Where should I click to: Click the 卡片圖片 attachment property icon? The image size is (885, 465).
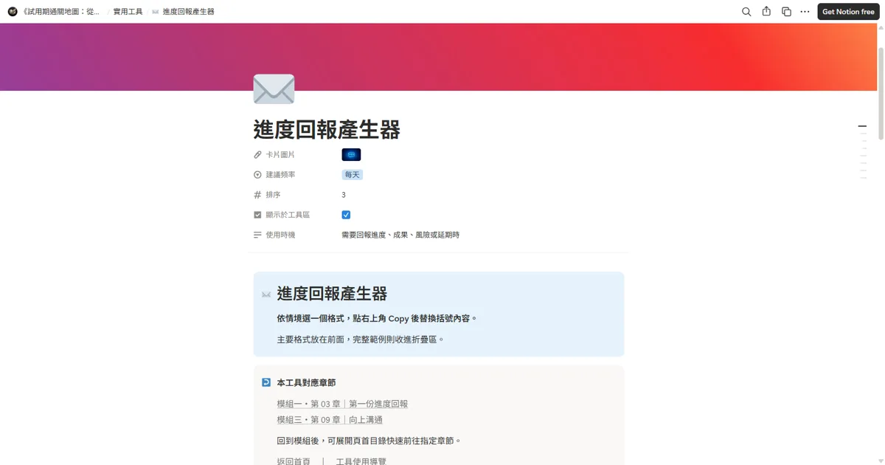click(x=257, y=155)
